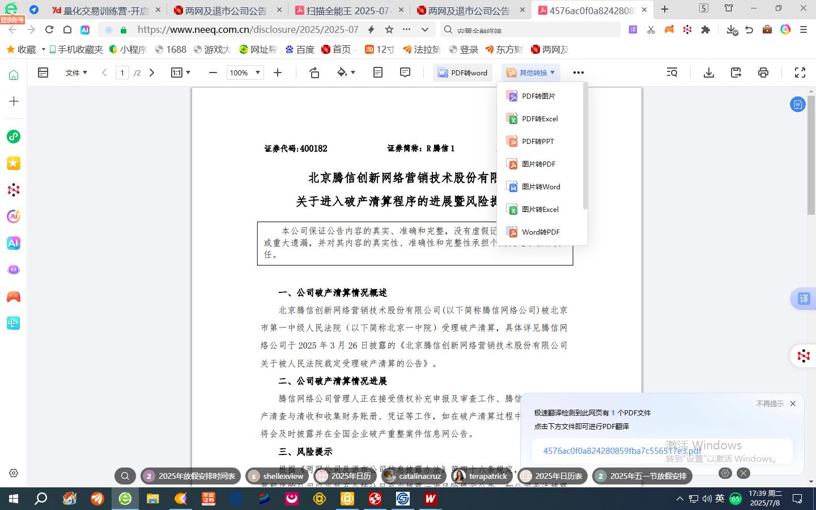Choose 图片转Excel from the conversion menu

click(539, 210)
